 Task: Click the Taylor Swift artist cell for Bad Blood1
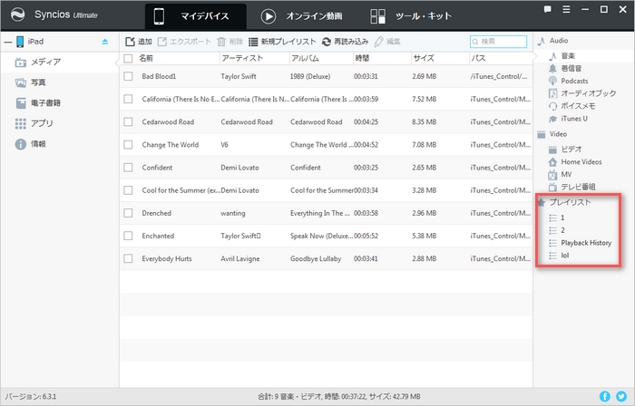coord(238,76)
